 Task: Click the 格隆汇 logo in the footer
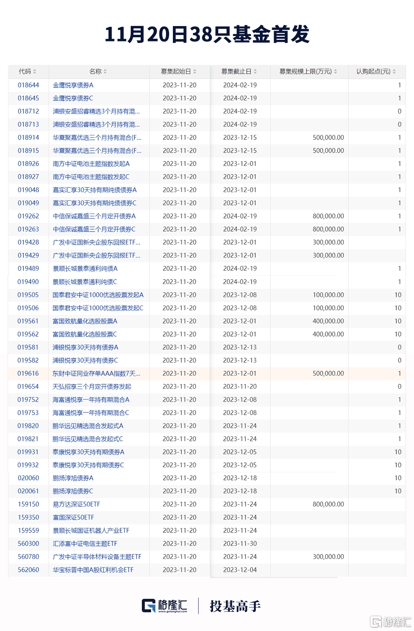(x=164, y=606)
